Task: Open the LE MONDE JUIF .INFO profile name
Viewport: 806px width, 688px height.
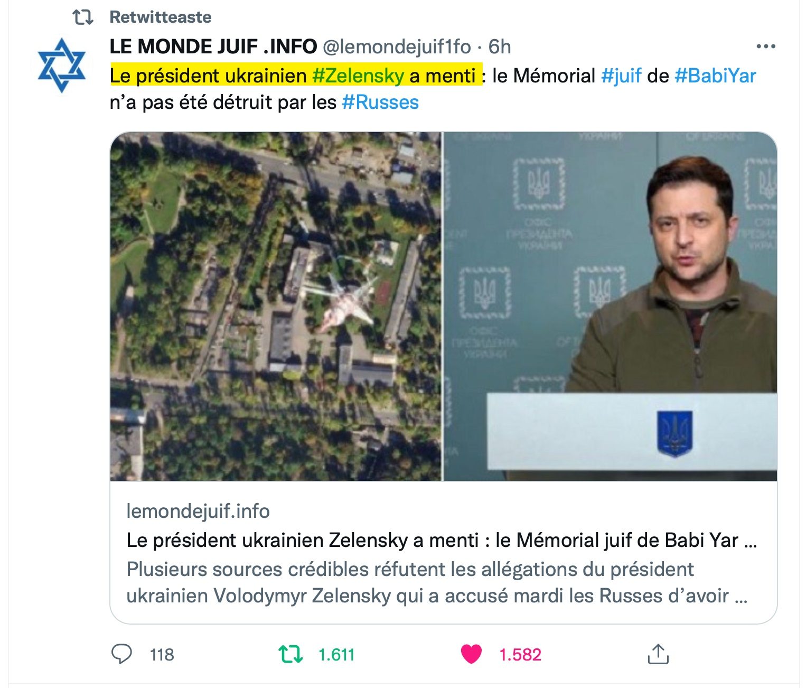Action: 213,47
